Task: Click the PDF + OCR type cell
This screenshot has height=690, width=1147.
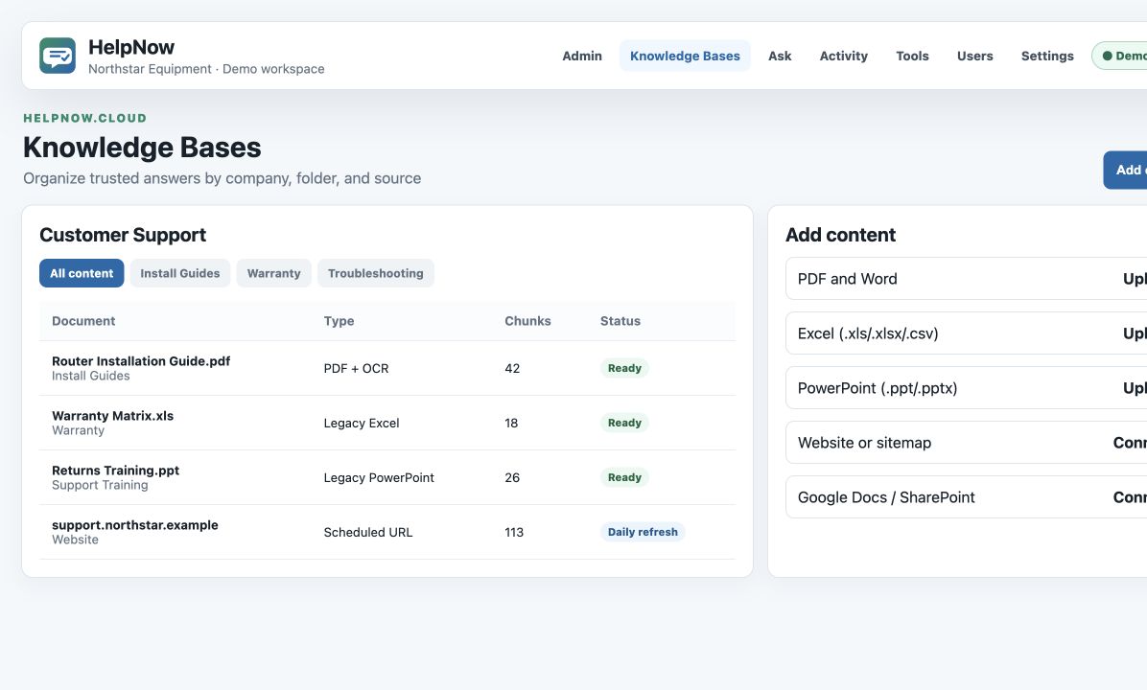Action: [x=356, y=368]
